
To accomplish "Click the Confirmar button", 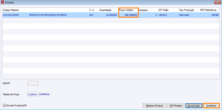I will point(211,106).
